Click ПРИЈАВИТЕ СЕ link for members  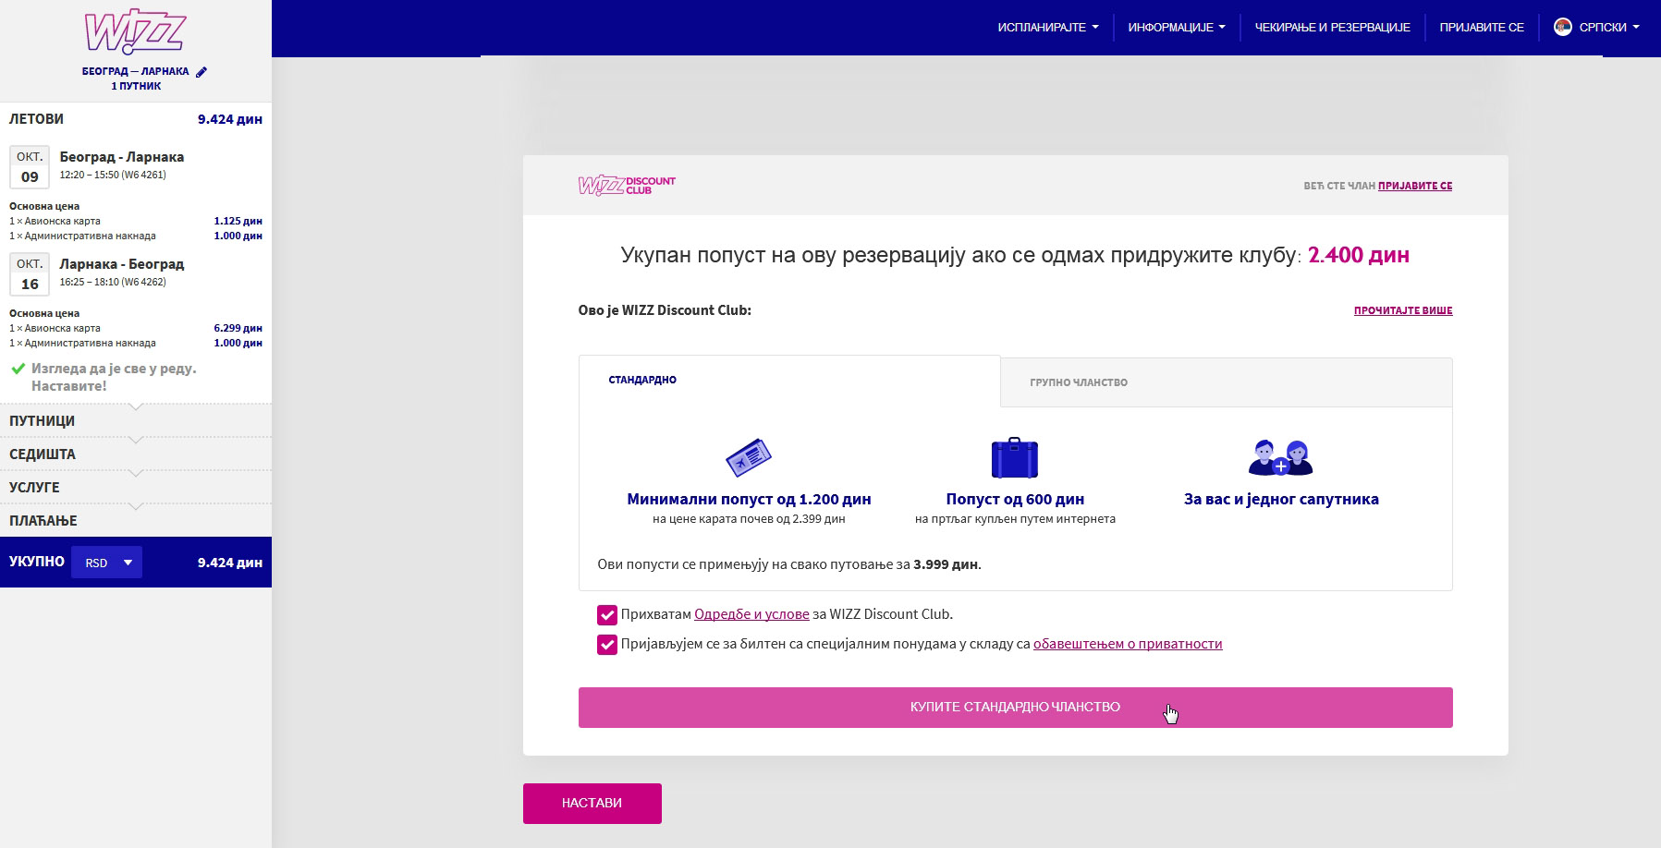click(1415, 186)
